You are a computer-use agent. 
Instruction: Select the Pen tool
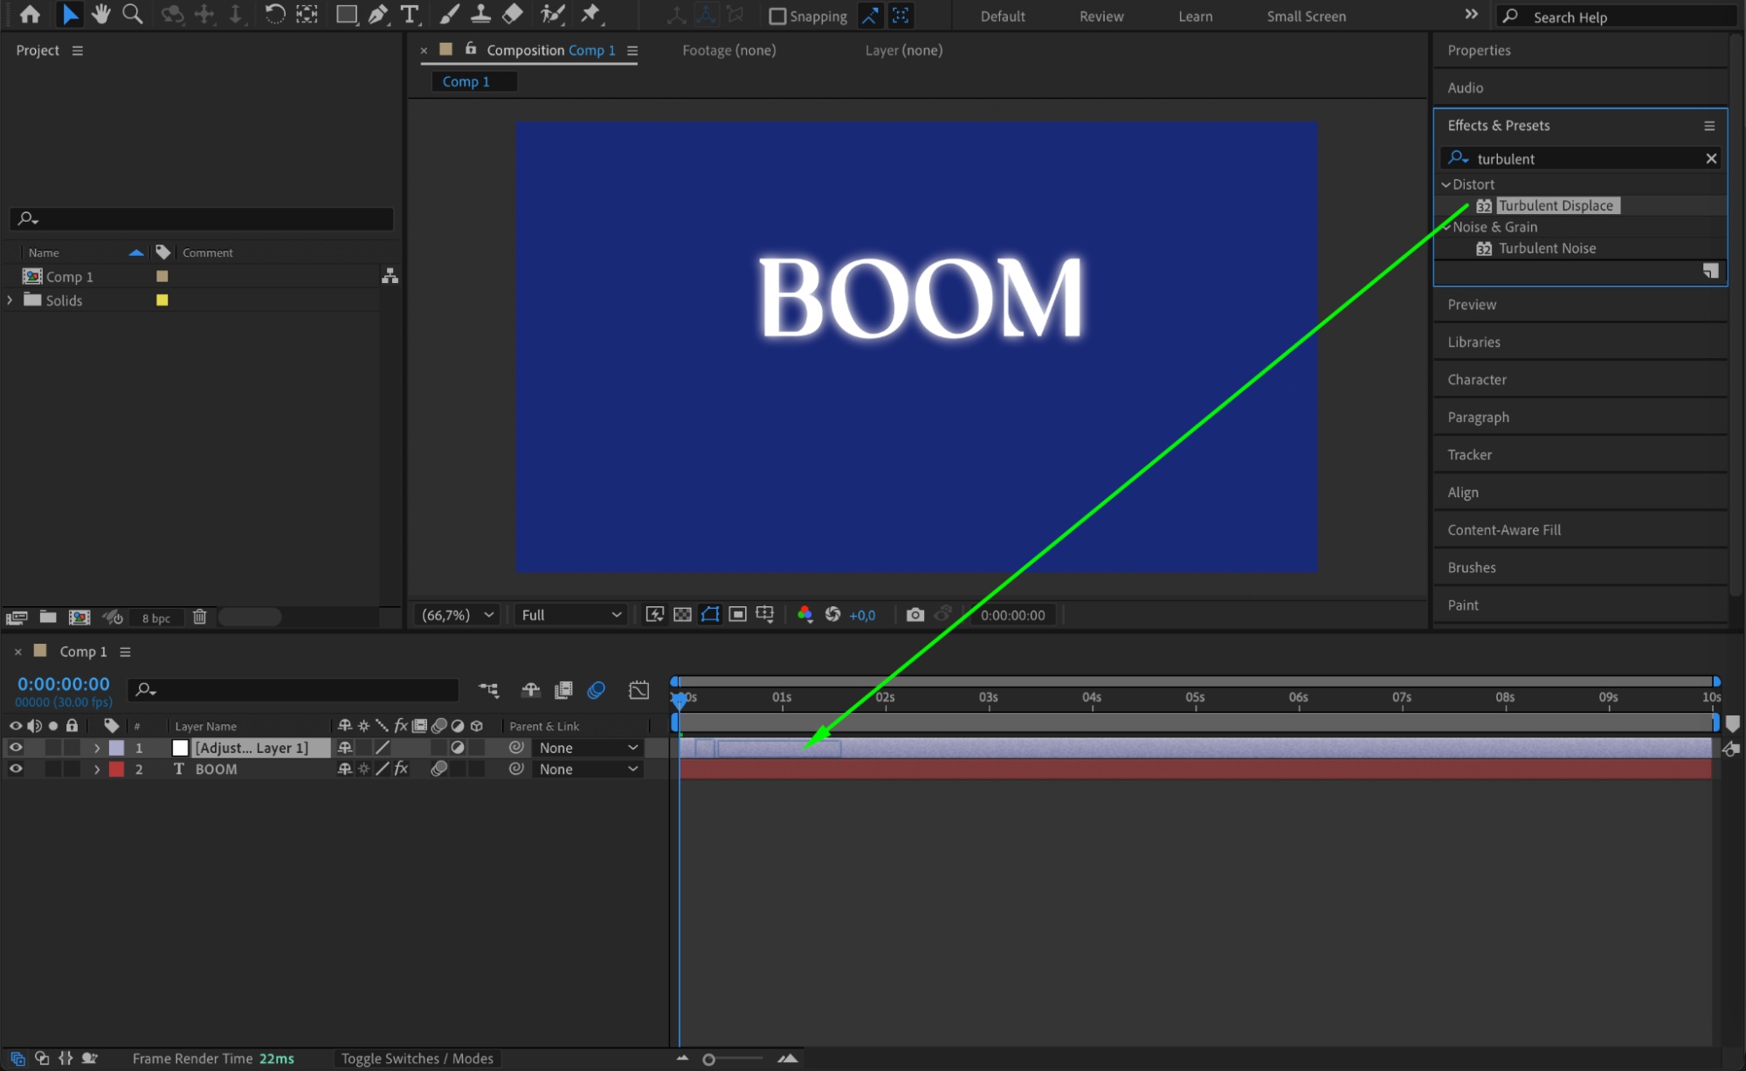tap(377, 14)
